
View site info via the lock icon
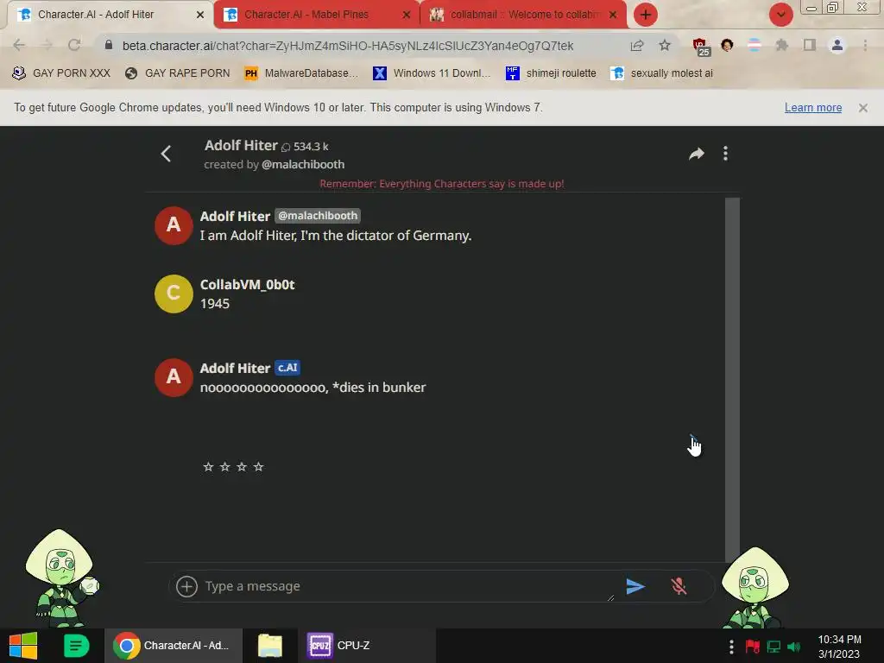pos(109,45)
